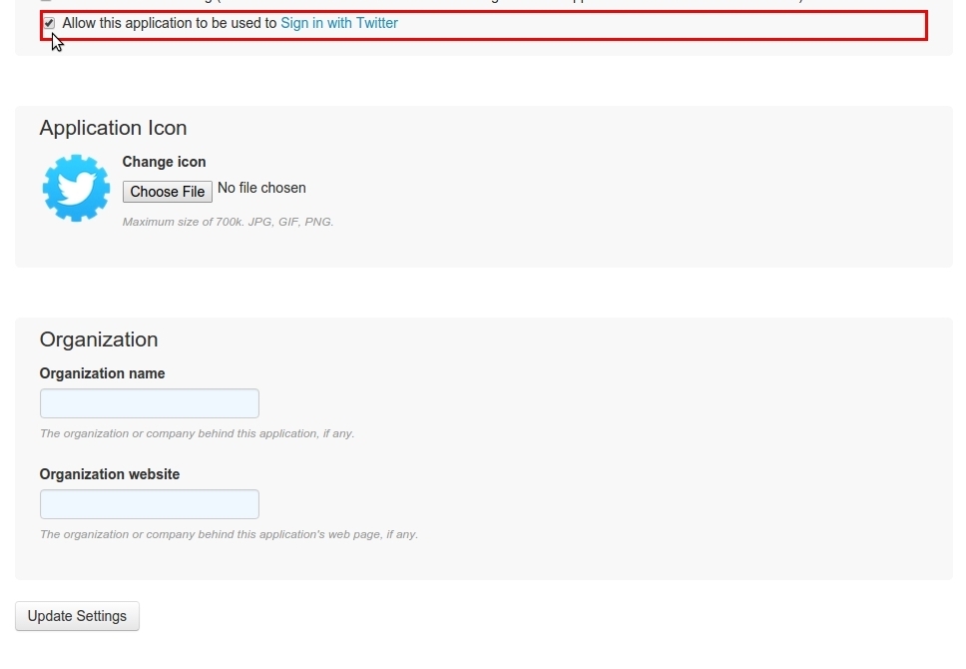Click the "Application Icon" section heading
Screen dimensions: 966x669
coord(113,128)
